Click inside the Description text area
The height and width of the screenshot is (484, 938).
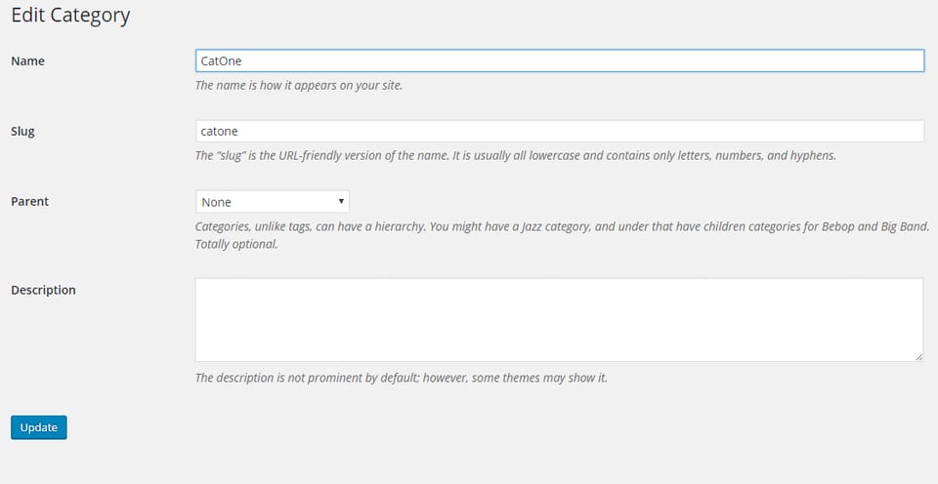click(559, 320)
